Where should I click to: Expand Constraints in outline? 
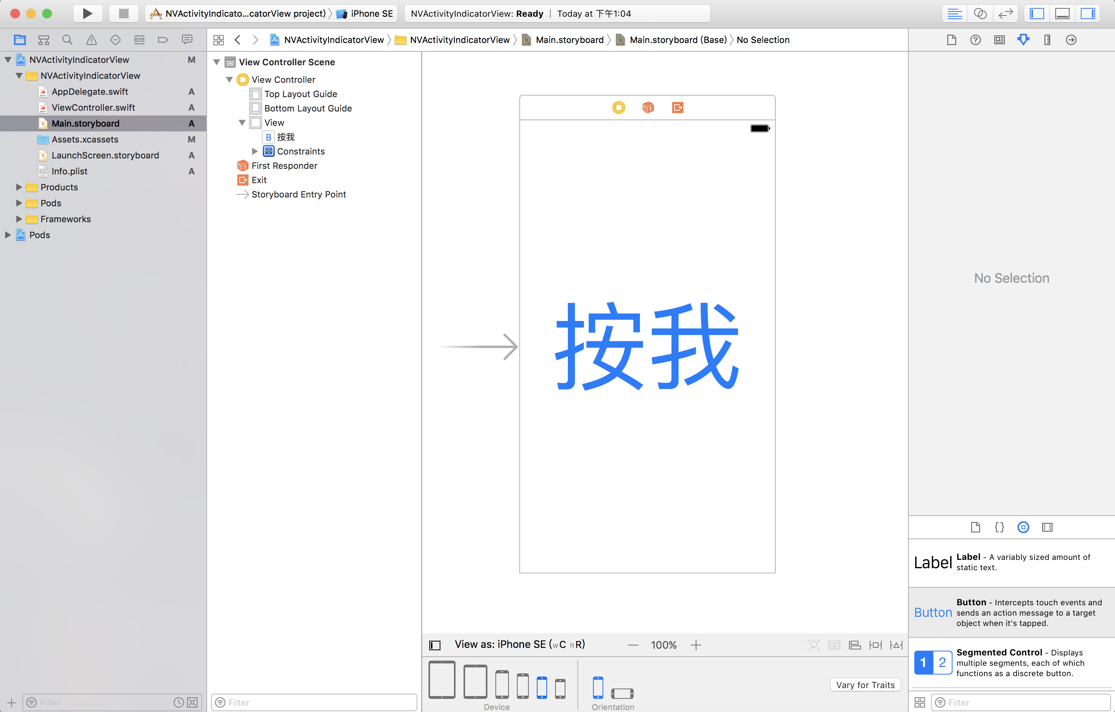(255, 151)
